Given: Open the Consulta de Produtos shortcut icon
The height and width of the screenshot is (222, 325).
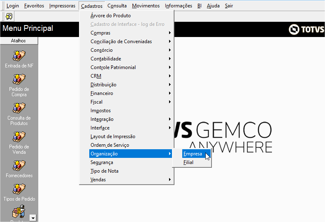Looking at the screenshot, I should click(x=19, y=108).
